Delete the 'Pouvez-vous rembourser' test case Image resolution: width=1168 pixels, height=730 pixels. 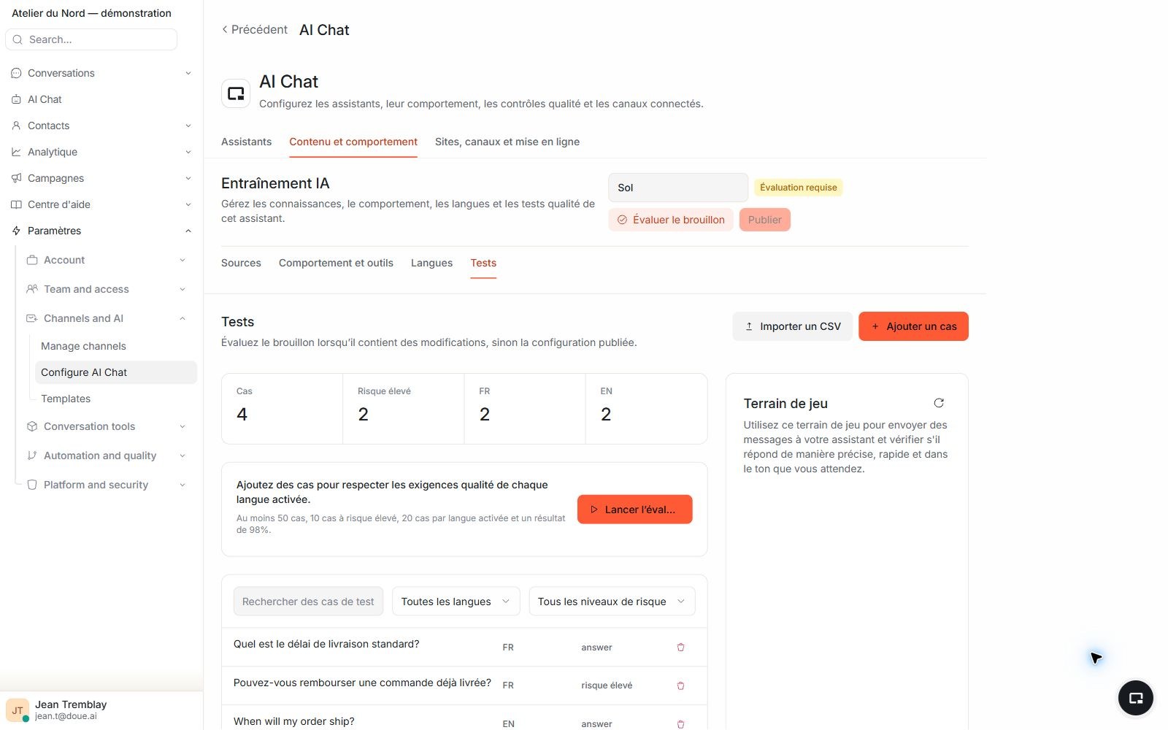point(680,685)
